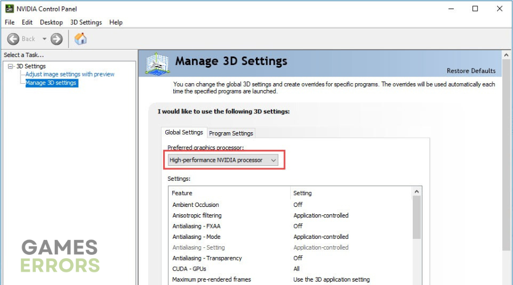513x285 pixels.
Task: Click the Off value for Ambient Occlusion
Action: (298, 205)
